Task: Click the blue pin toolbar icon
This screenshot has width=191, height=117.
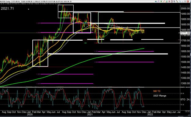Action: tap(180, 2)
